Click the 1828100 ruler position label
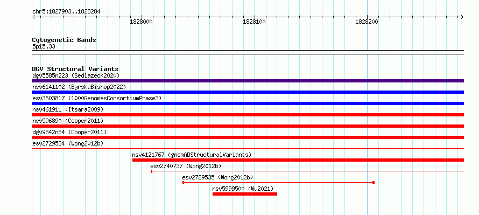 click(254, 22)
